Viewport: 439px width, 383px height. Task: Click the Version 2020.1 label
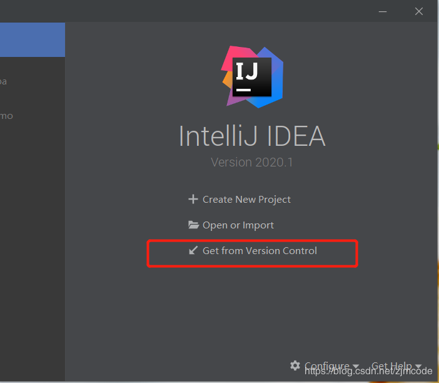coord(252,163)
